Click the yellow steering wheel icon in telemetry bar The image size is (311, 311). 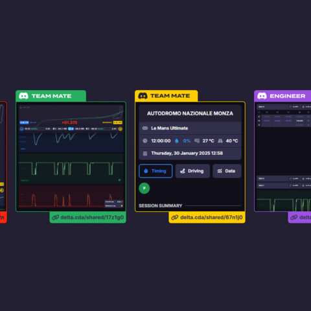tap(121, 129)
